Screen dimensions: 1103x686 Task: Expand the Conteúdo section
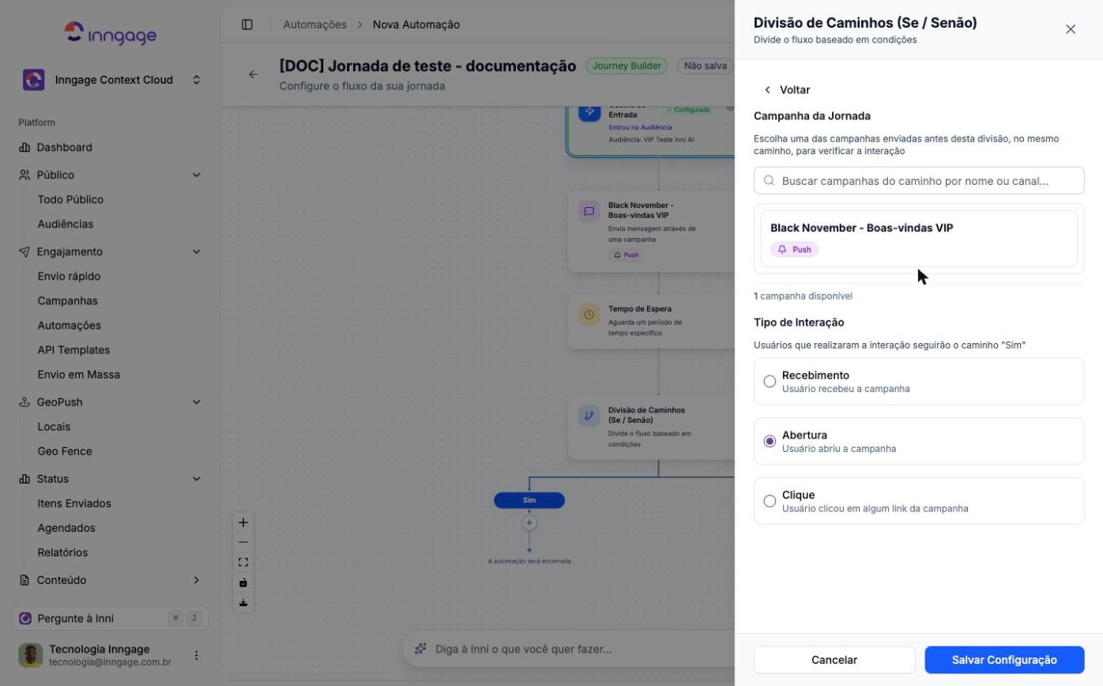(x=197, y=579)
